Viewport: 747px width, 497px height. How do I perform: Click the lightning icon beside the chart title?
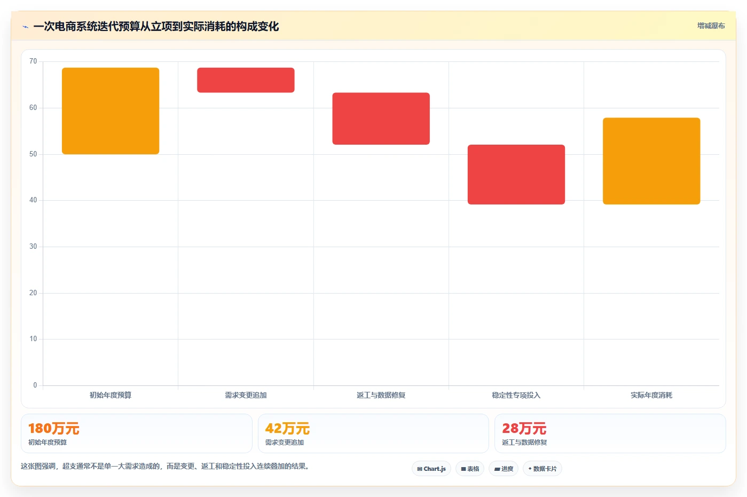tap(25, 26)
